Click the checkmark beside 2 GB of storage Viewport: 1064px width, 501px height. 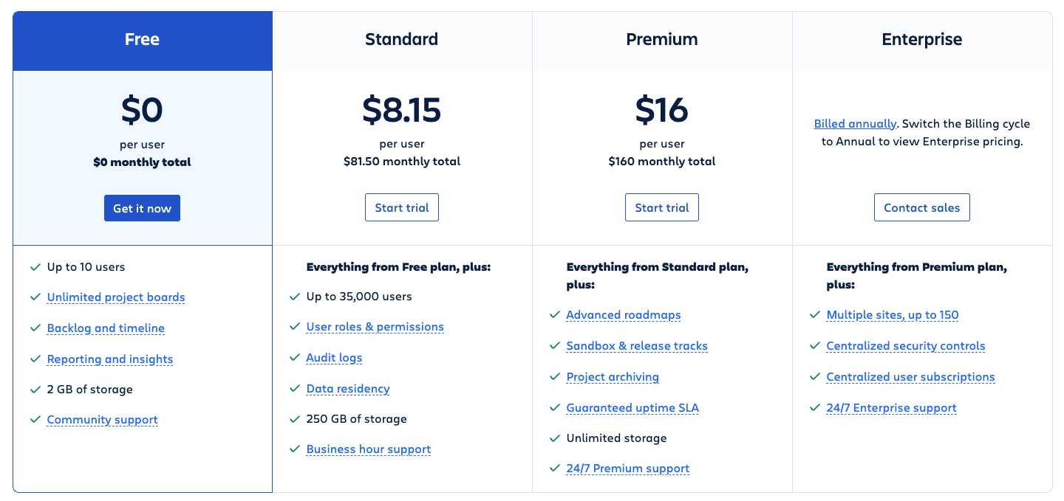click(x=35, y=389)
